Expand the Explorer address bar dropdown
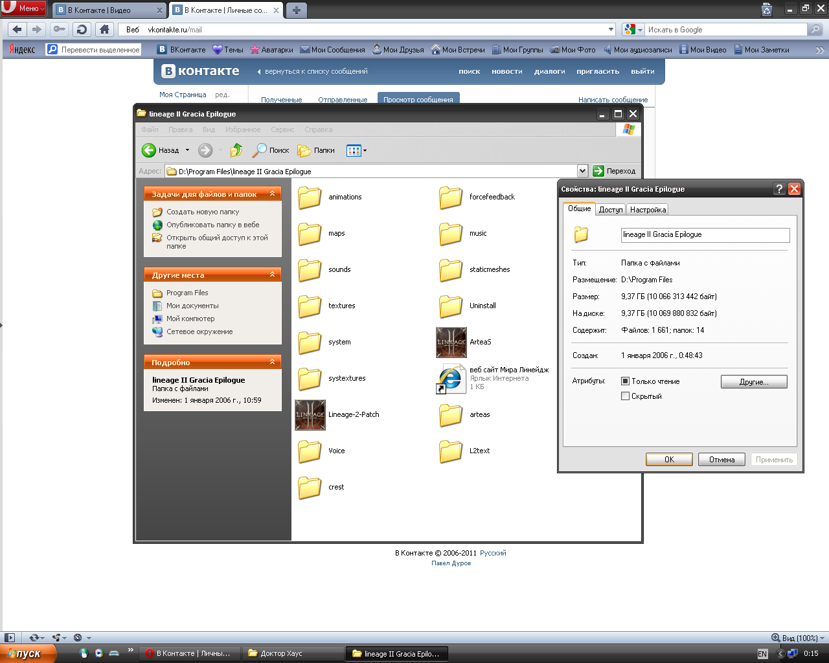Screen dimensions: 829x663 pyautogui.click(x=582, y=171)
